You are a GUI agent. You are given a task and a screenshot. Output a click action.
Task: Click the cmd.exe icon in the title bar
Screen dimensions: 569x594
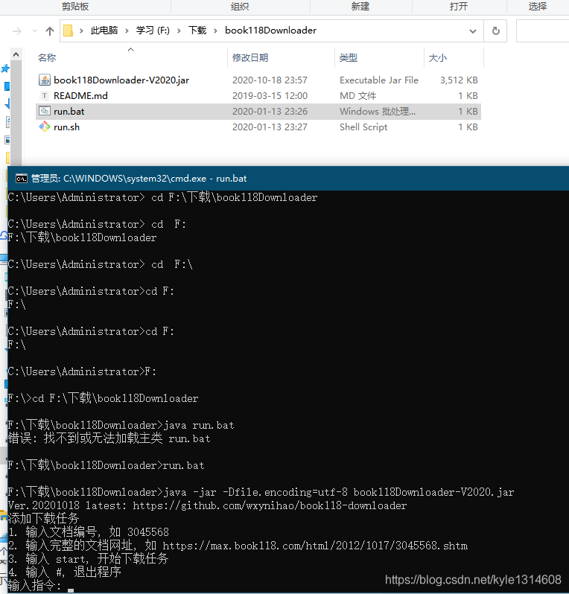coord(22,179)
